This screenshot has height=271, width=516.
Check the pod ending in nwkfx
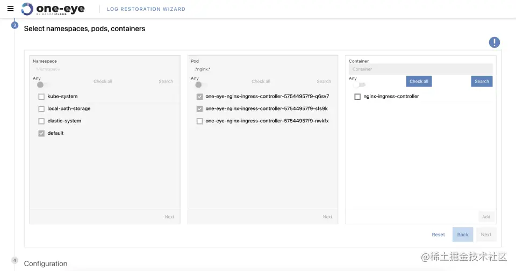pyautogui.click(x=200, y=121)
